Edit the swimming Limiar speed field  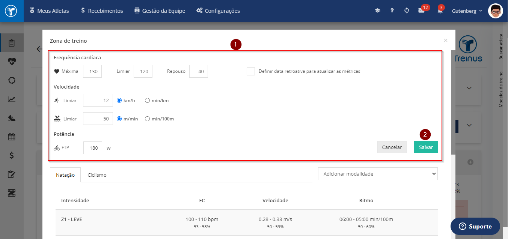(x=98, y=119)
